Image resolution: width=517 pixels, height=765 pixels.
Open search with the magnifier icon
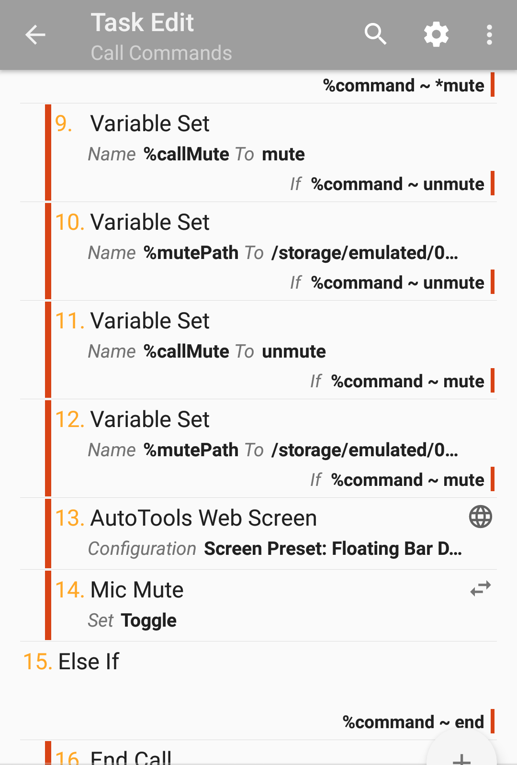[x=375, y=34]
